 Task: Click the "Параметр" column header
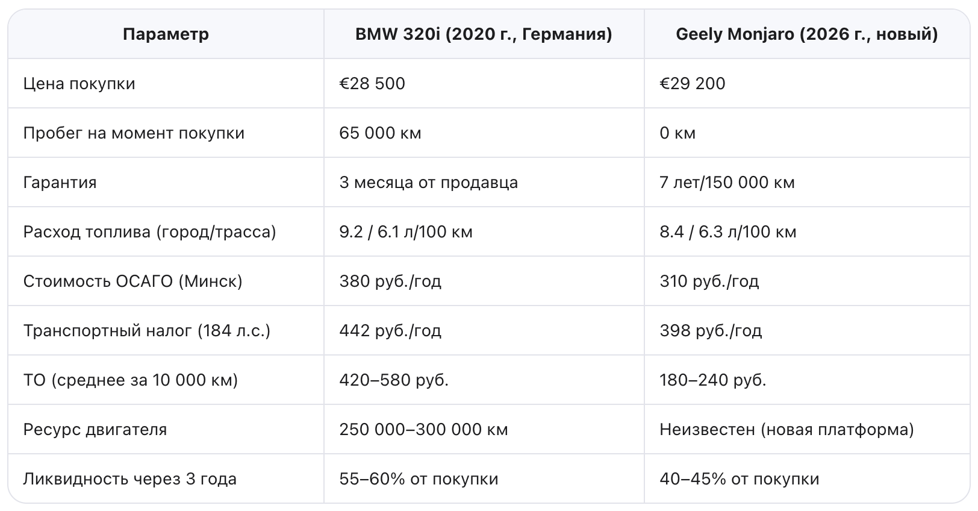[x=166, y=34]
